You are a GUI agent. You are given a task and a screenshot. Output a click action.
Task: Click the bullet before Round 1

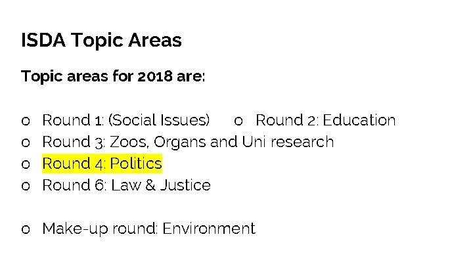point(26,122)
